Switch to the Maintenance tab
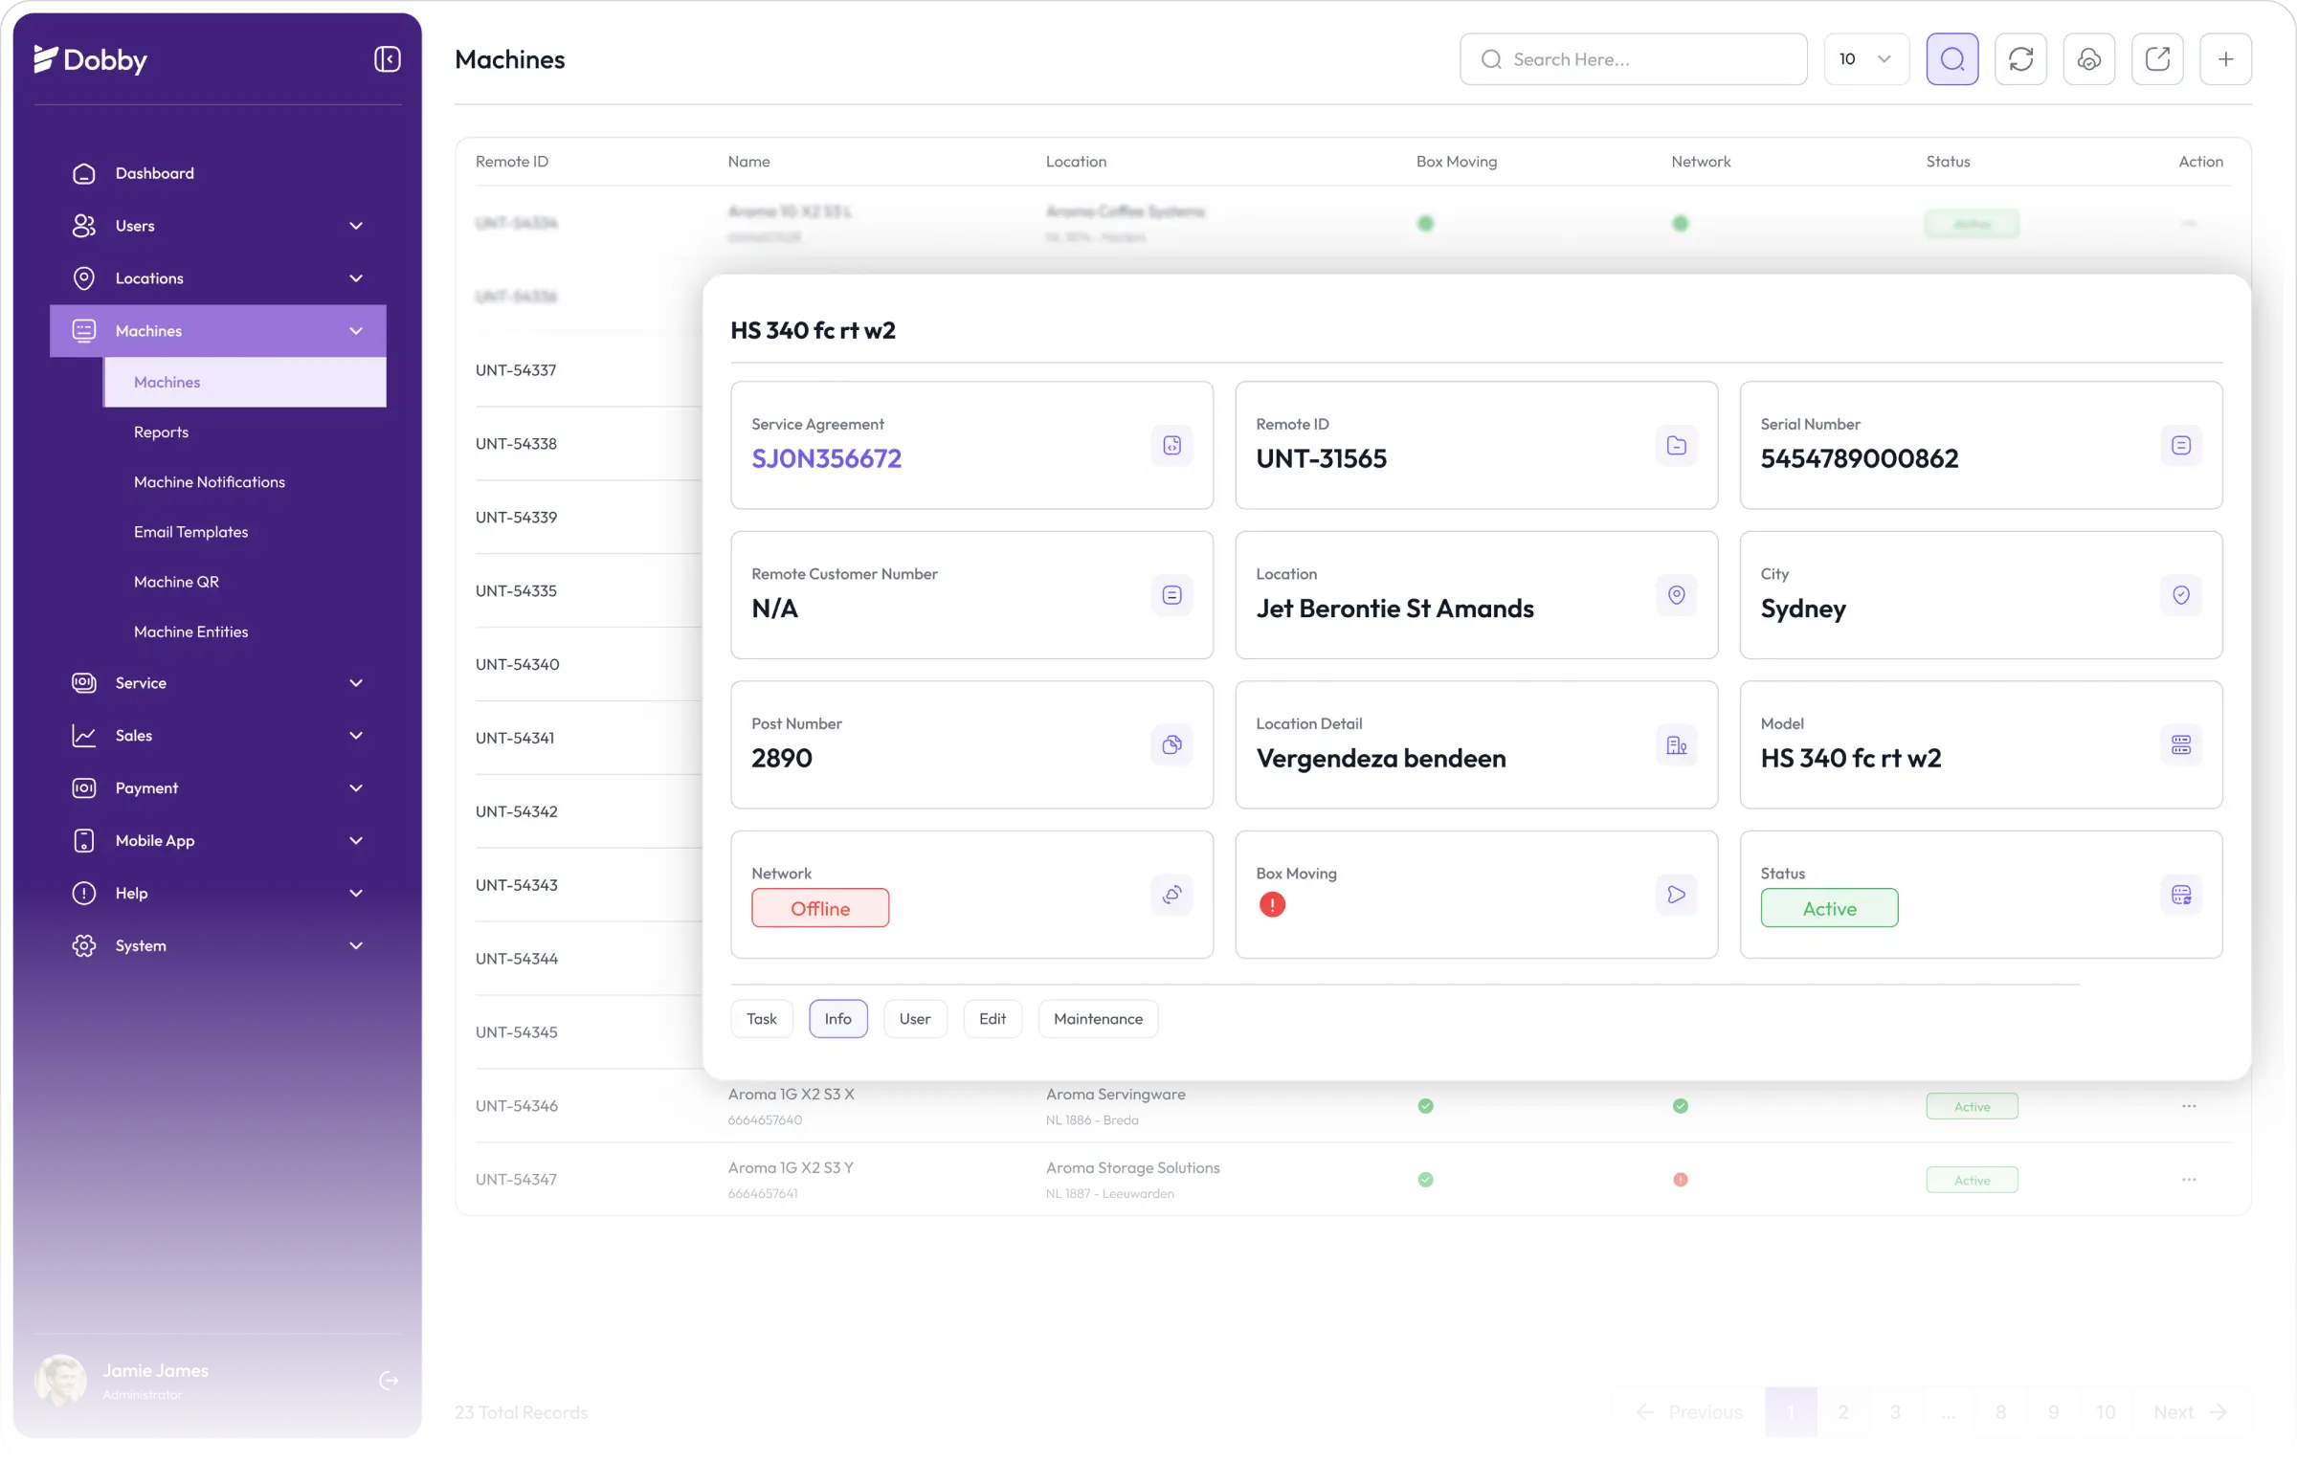This screenshot has width=2297, height=1462. pos(1098,1019)
